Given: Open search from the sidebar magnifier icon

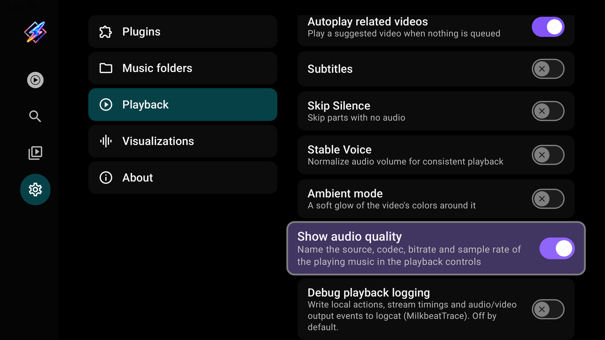Looking at the screenshot, I should (x=35, y=116).
